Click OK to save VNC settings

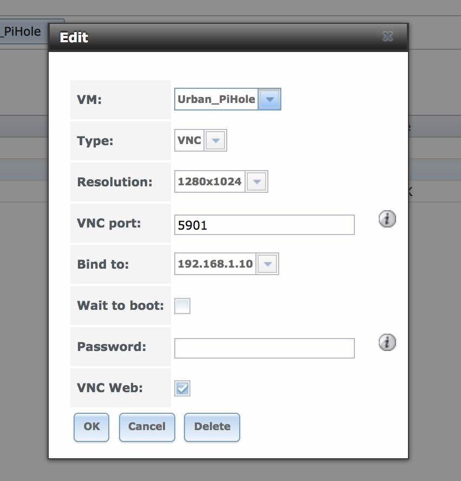click(x=91, y=427)
